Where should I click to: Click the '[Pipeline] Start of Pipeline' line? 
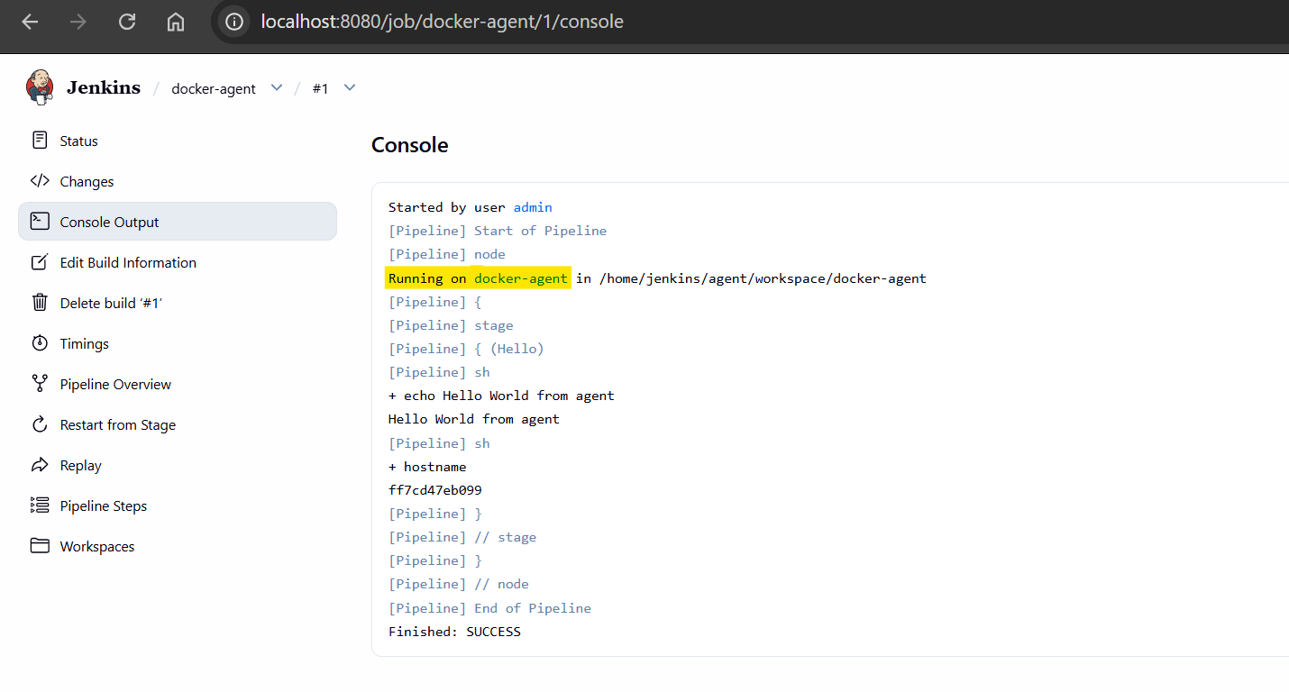tap(498, 231)
